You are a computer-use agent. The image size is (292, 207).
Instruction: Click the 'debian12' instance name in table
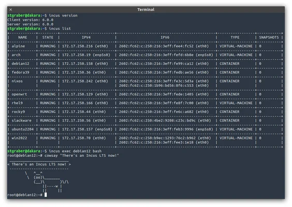click(21, 64)
